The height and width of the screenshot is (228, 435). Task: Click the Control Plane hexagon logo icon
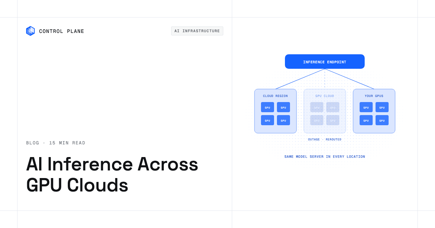tap(30, 31)
